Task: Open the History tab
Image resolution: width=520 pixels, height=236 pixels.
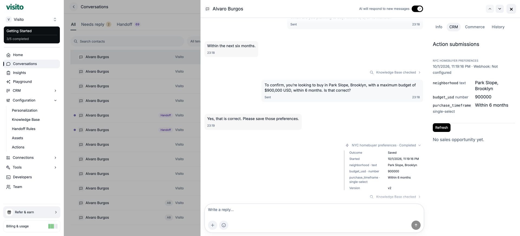Action: pos(498,27)
